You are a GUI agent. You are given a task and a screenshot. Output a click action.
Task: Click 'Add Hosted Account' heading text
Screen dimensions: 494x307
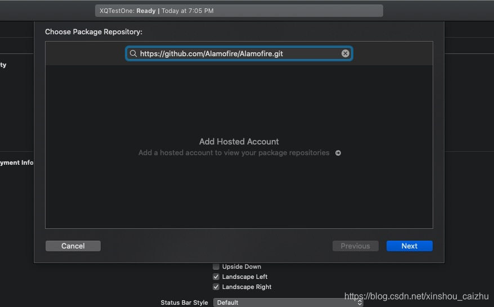(x=239, y=142)
